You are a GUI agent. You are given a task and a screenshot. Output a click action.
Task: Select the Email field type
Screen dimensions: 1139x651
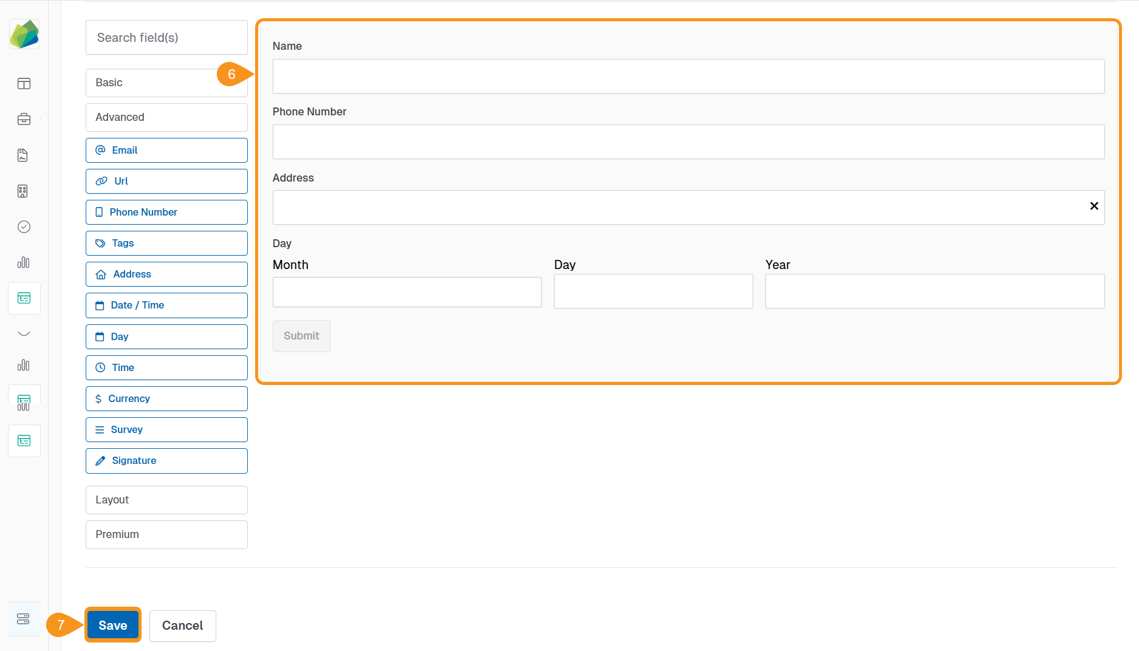166,150
